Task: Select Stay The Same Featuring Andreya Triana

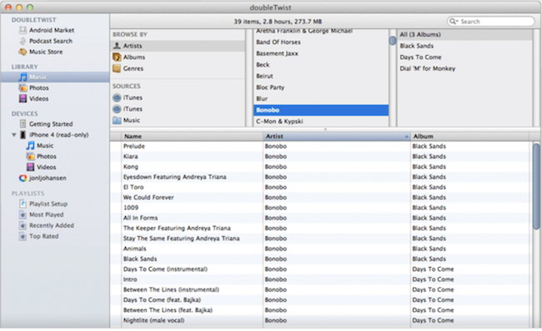Action: [182, 239]
